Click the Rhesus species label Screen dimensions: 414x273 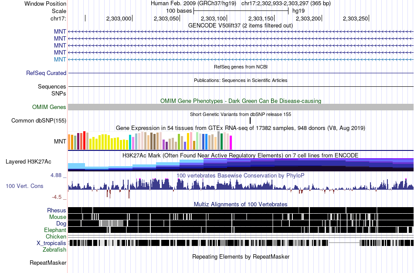(57, 210)
